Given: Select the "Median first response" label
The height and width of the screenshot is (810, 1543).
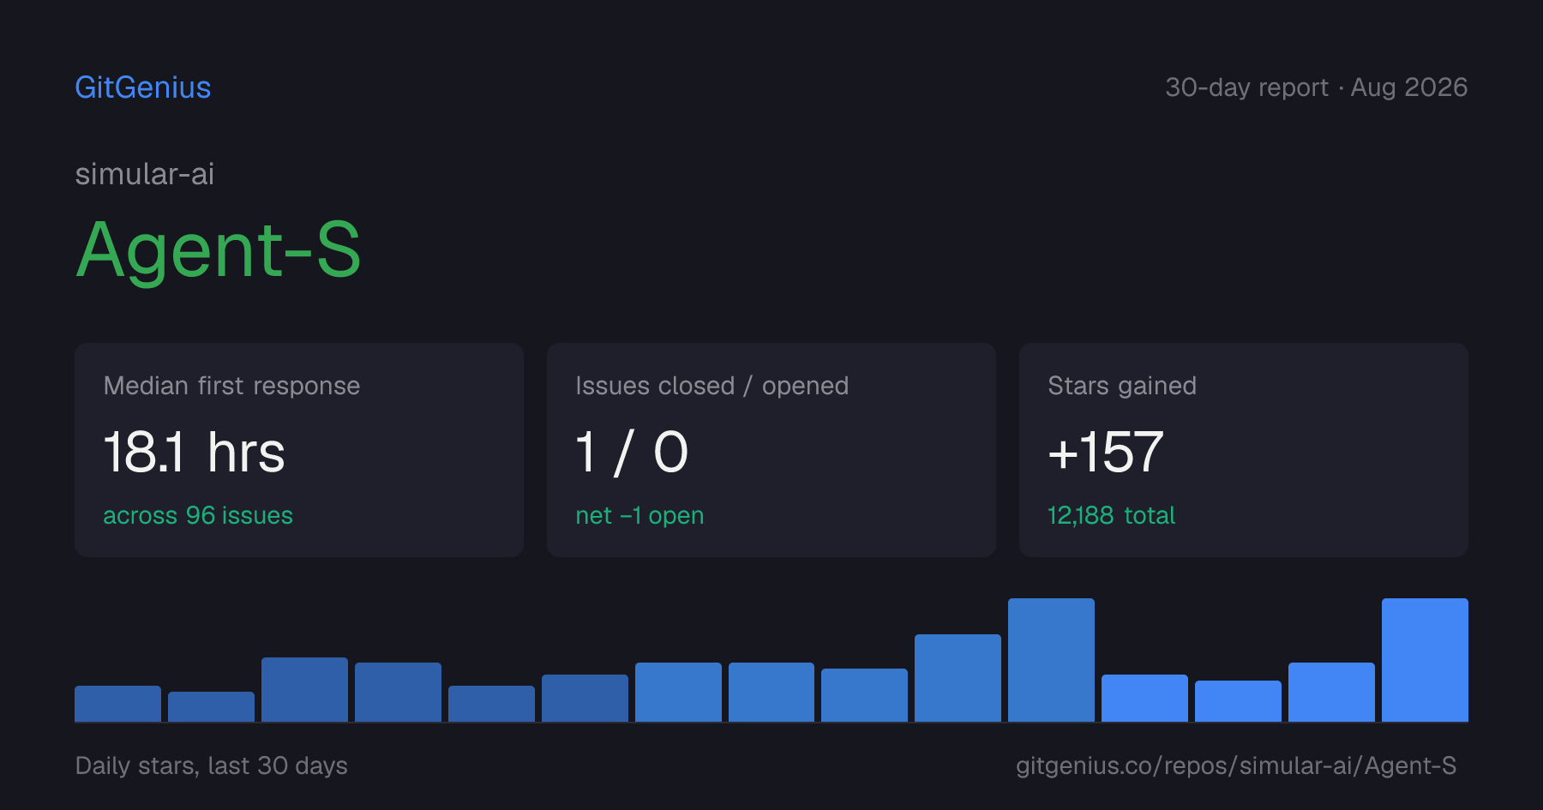Looking at the screenshot, I should [231, 386].
